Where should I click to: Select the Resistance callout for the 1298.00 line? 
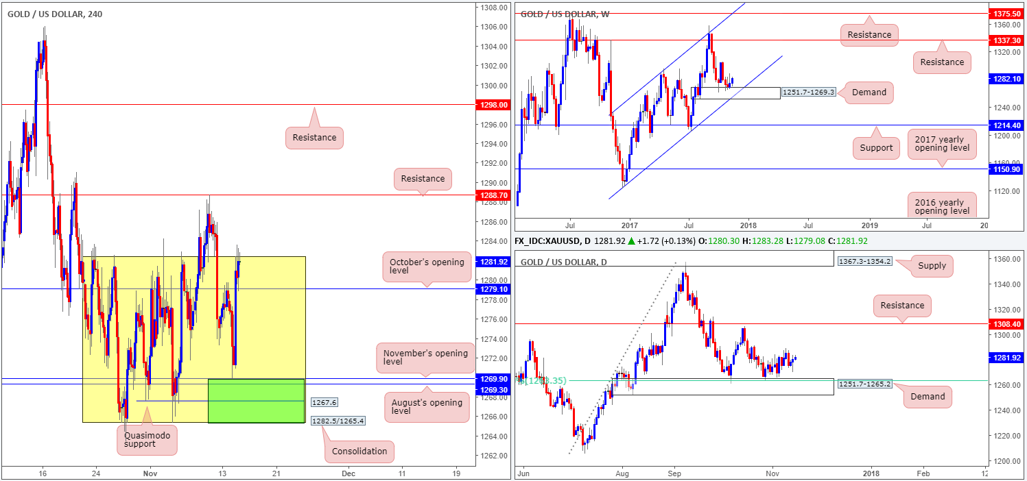pos(314,137)
